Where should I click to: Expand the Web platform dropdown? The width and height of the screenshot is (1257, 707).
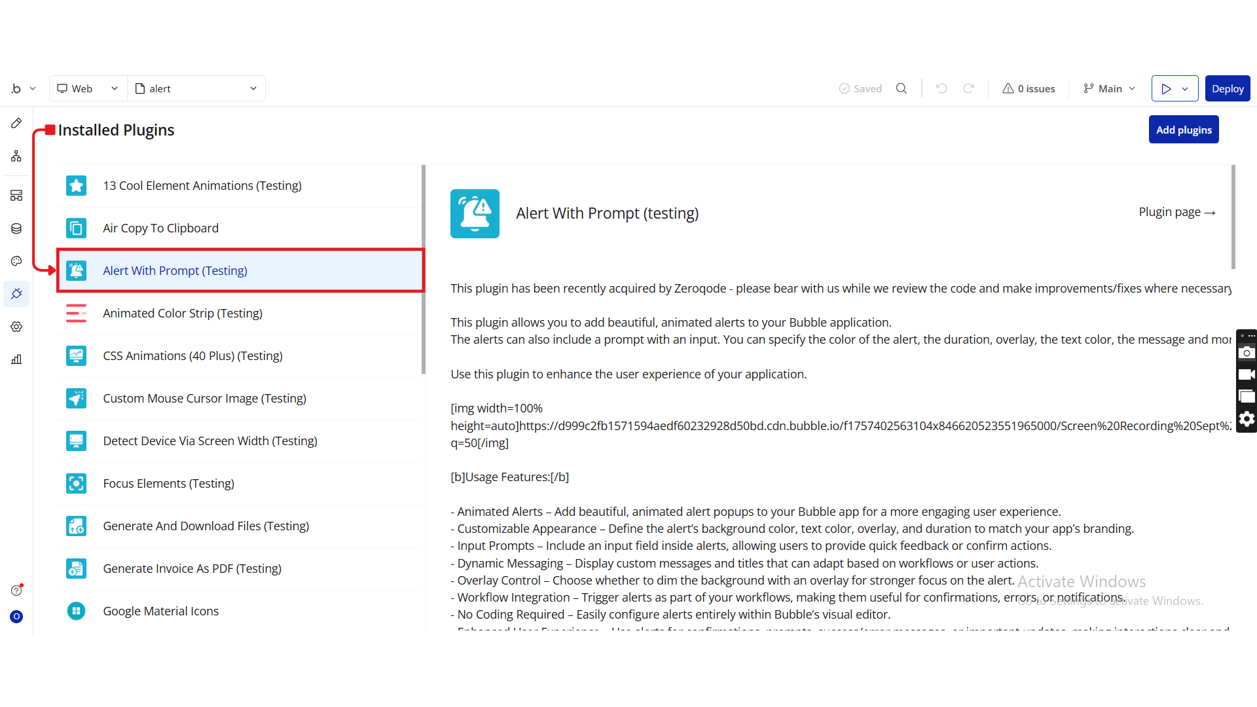[x=88, y=88]
